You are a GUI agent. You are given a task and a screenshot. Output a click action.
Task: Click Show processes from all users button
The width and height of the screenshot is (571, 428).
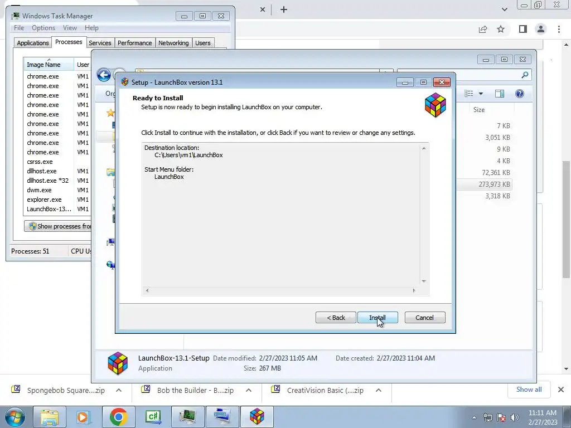(58, 226)
